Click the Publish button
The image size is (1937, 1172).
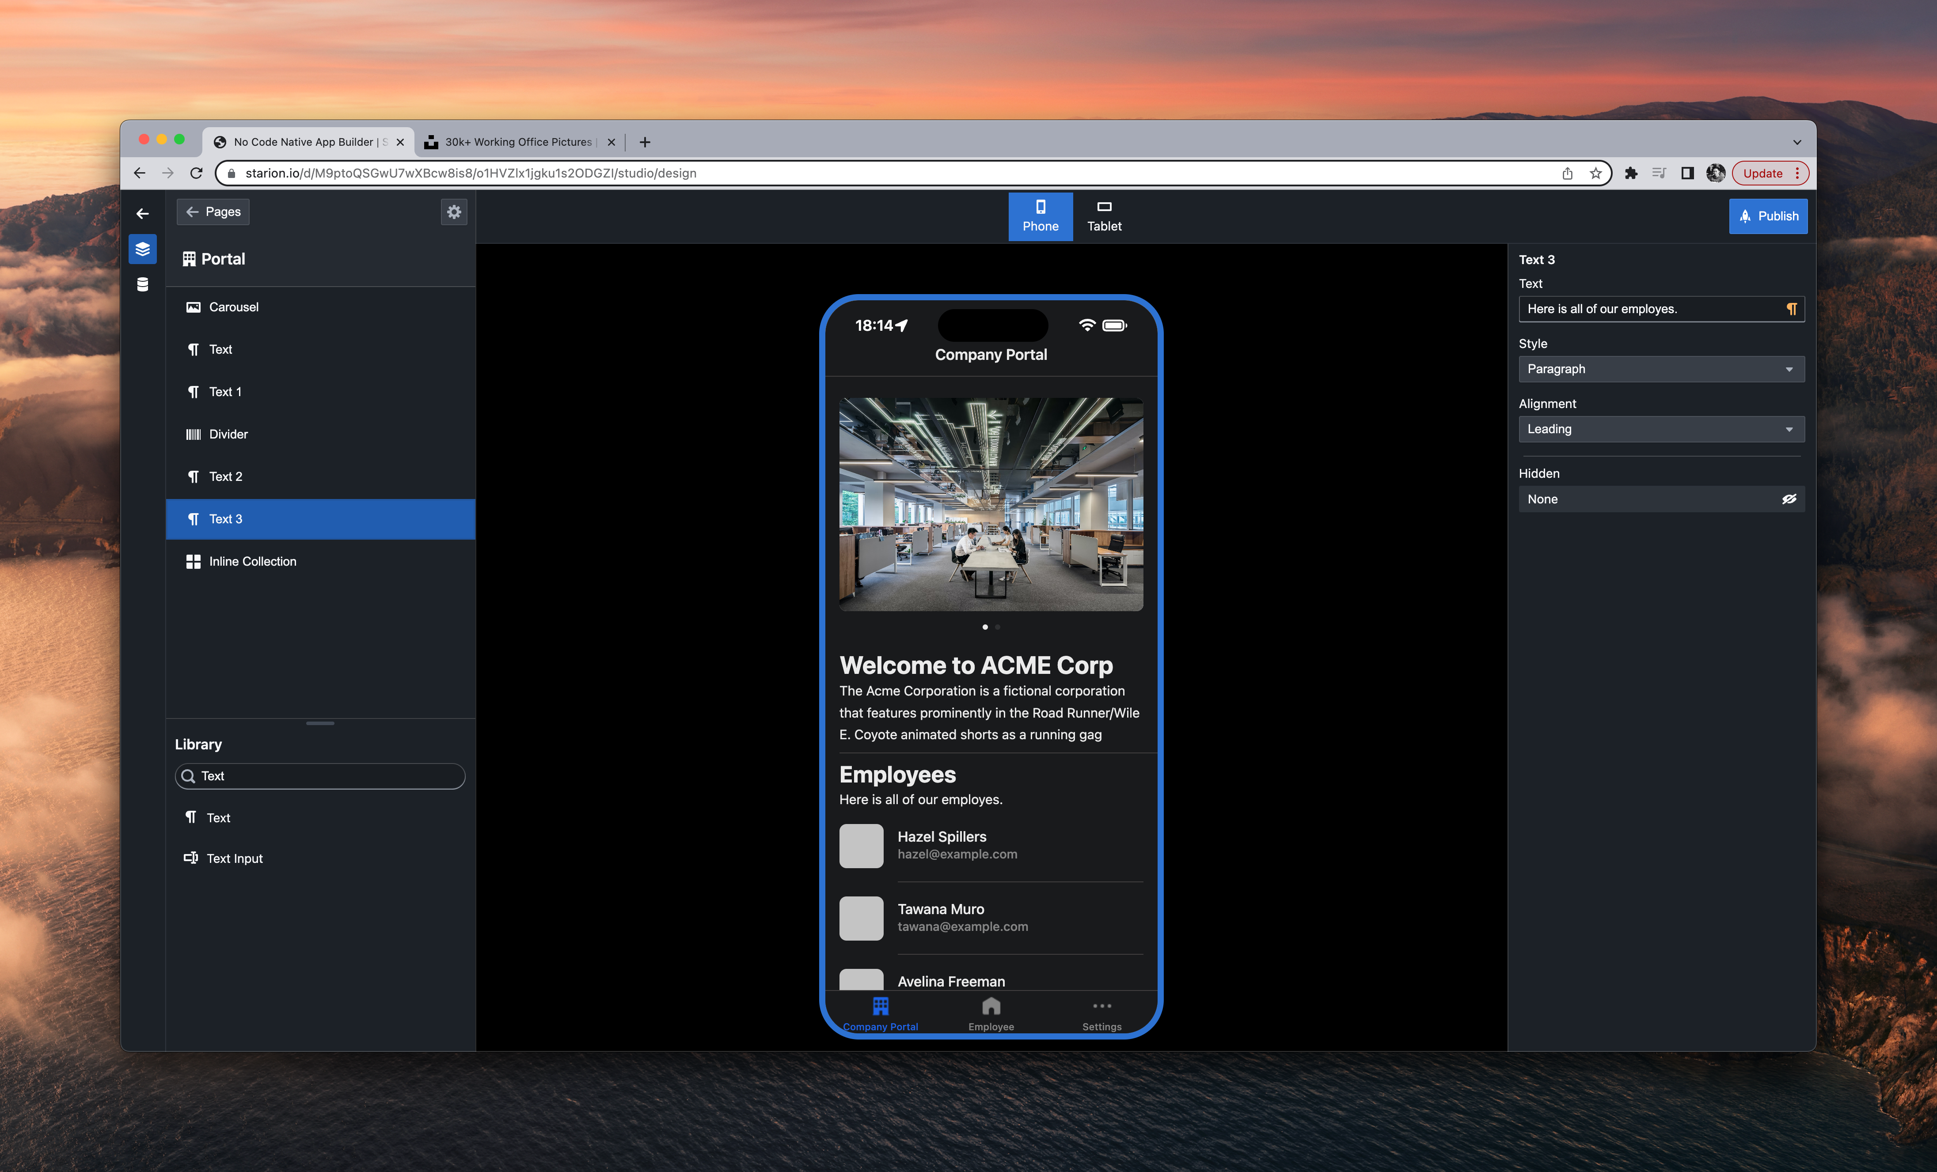pos(1768,216)
